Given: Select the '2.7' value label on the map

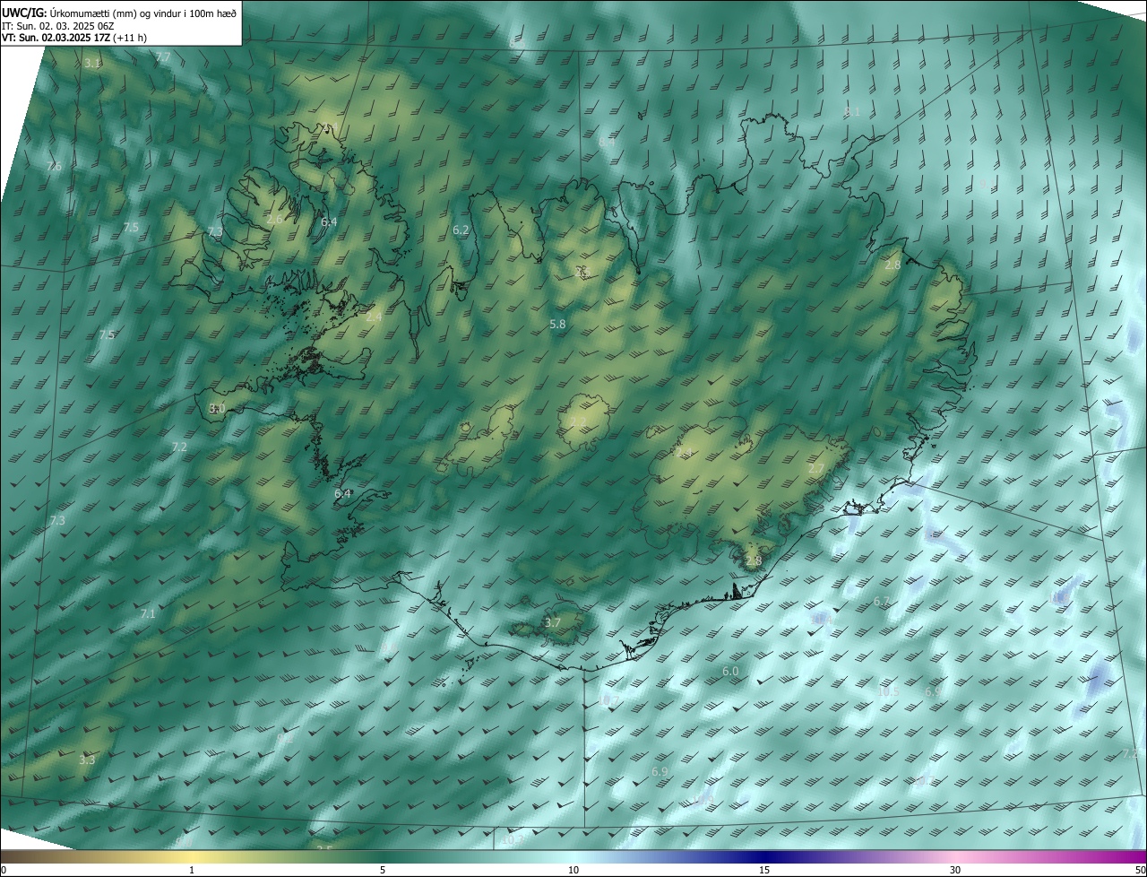Looking at the screenshot, I should [815, 469].
